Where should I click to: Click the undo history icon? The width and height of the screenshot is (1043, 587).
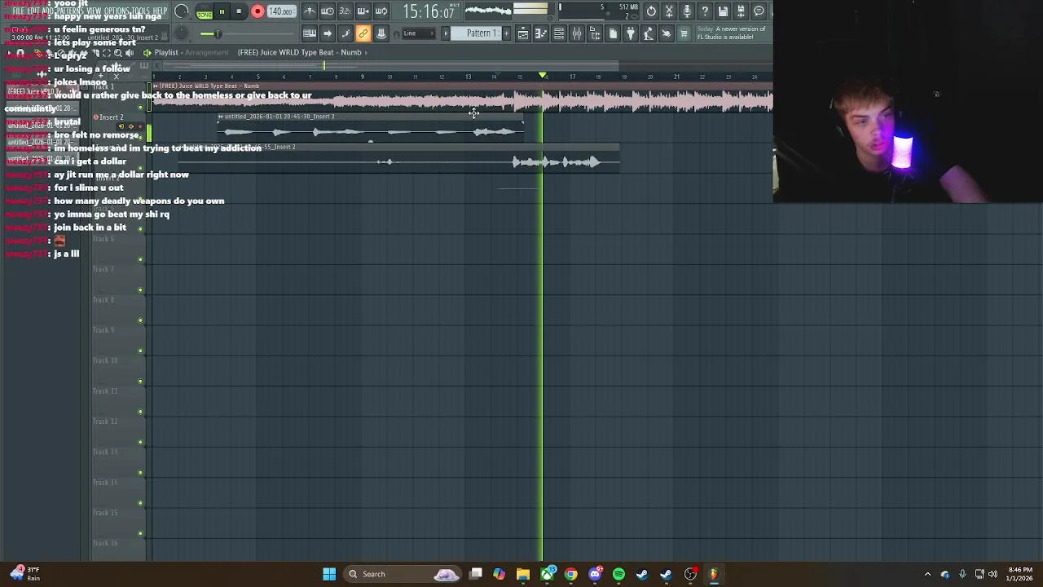click(651, 11)
